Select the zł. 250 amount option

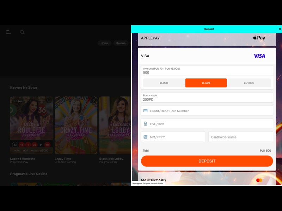pos(164,83)
